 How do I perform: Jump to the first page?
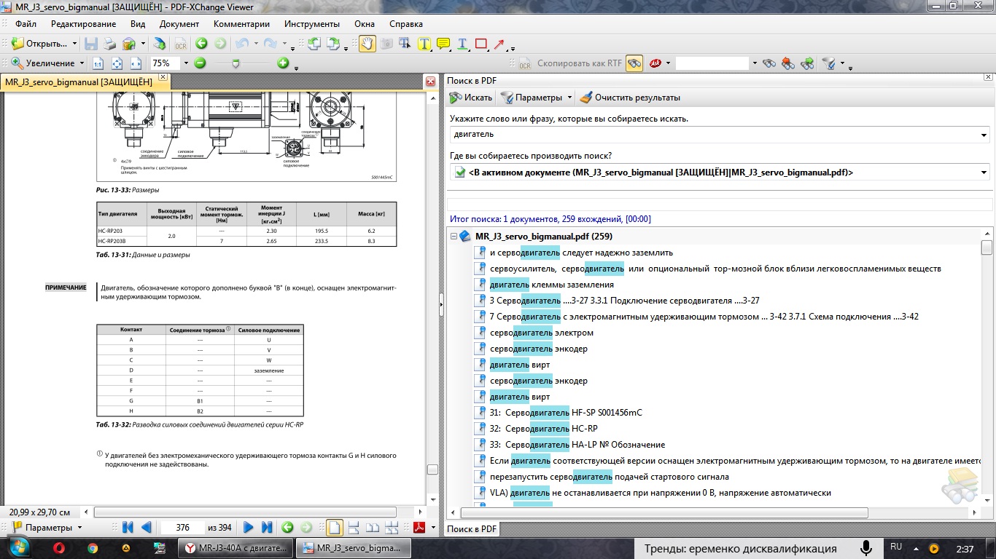coord(128,528)
